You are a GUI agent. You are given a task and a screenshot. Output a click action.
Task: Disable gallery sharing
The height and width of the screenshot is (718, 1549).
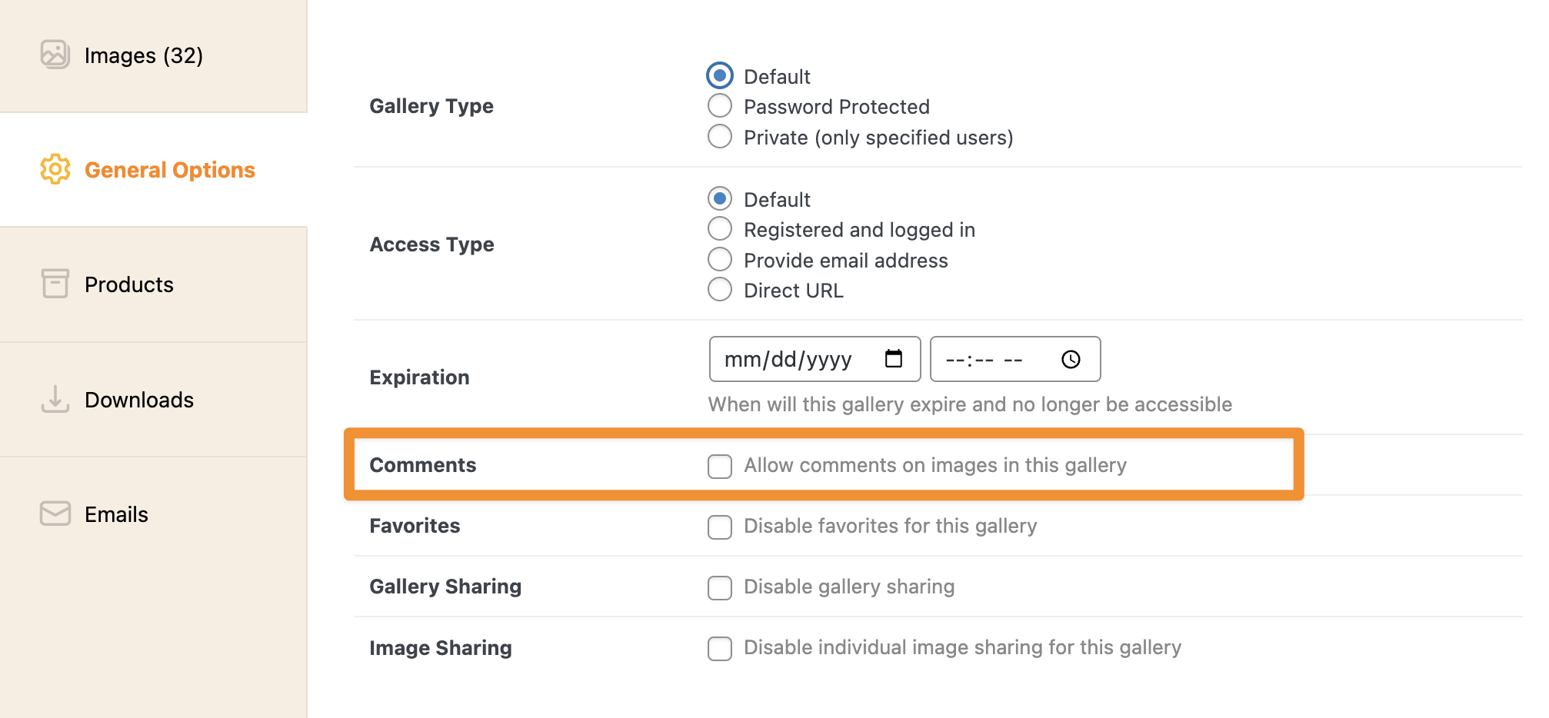click(719, 587)
